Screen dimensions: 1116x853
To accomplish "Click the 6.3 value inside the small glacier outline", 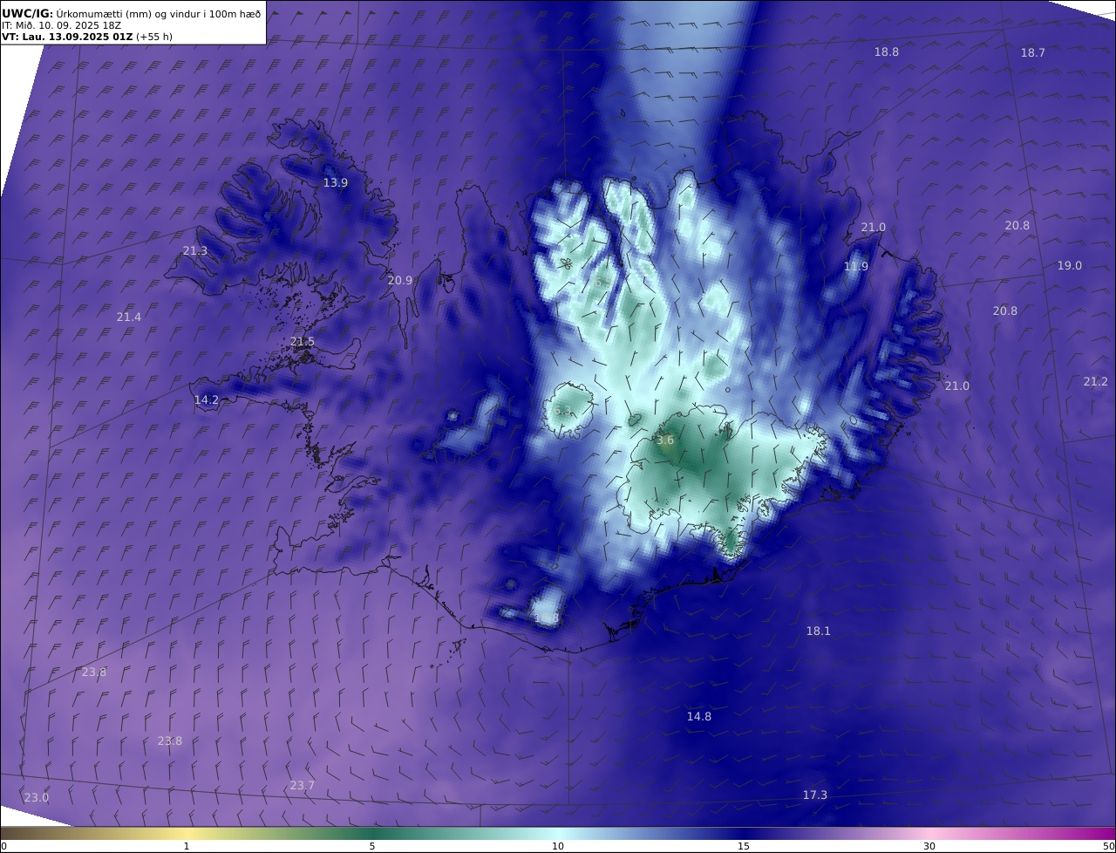I will pos(562,409).
